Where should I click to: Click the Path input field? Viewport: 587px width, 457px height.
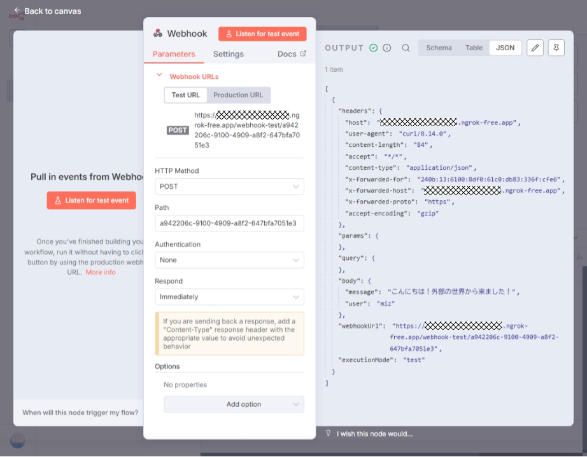[229, 224]
